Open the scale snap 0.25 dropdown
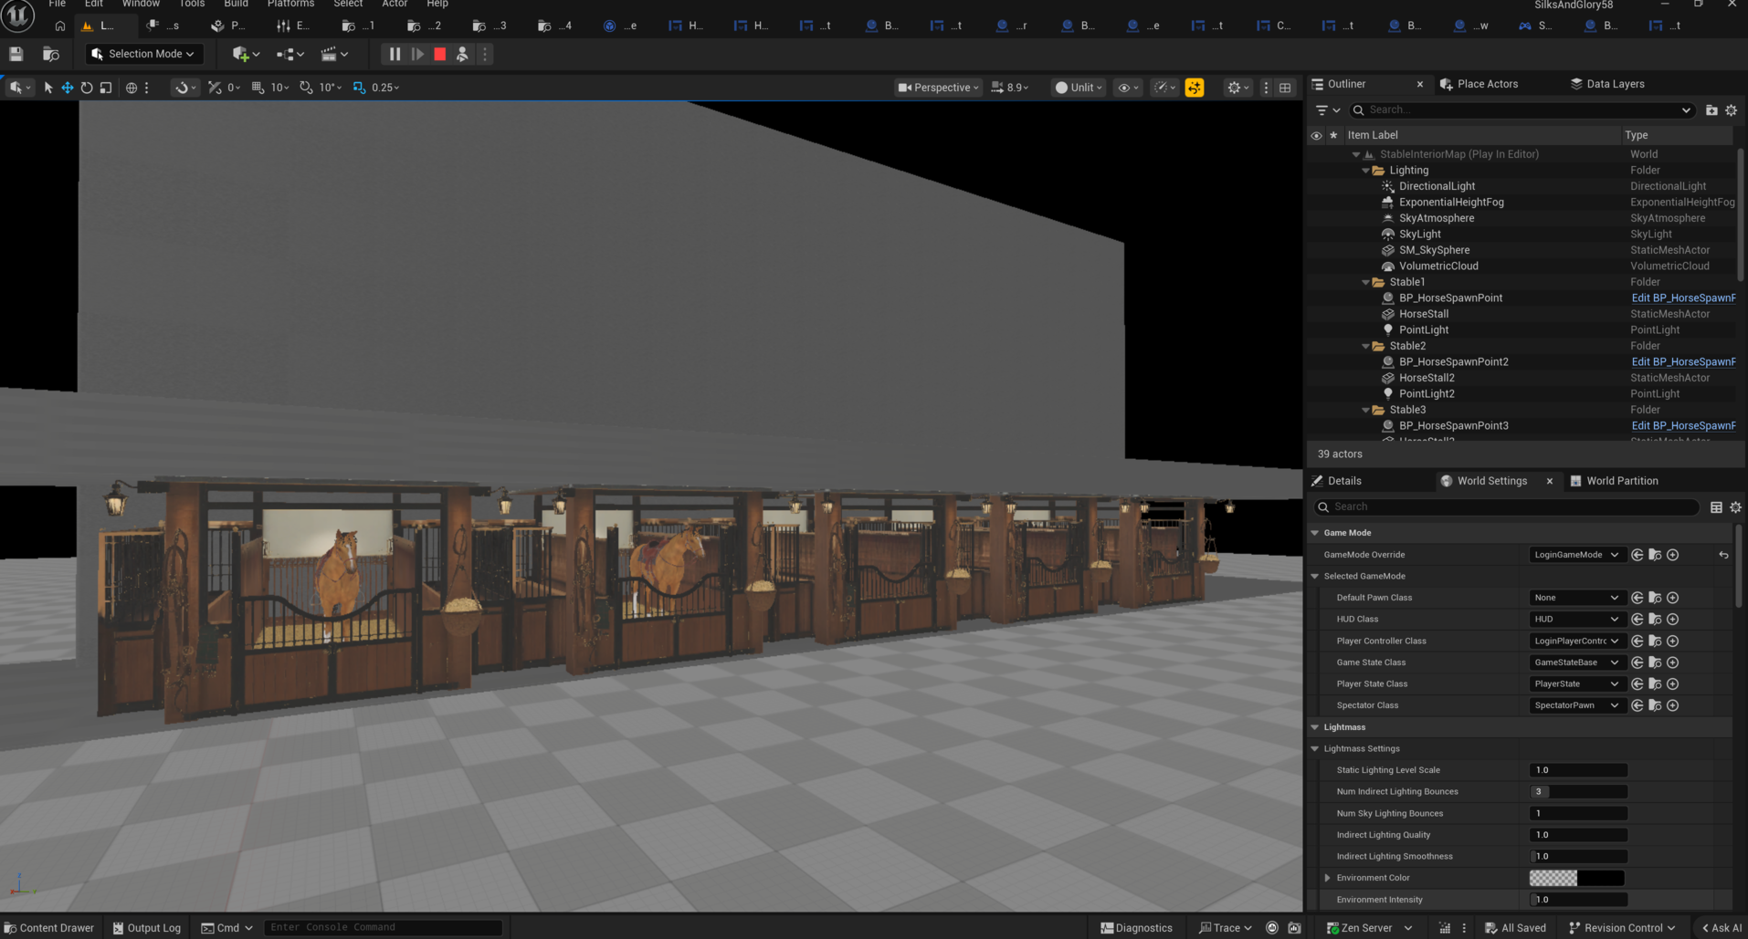This screenshot has height=939, width=1748. [x=385, y=88]
